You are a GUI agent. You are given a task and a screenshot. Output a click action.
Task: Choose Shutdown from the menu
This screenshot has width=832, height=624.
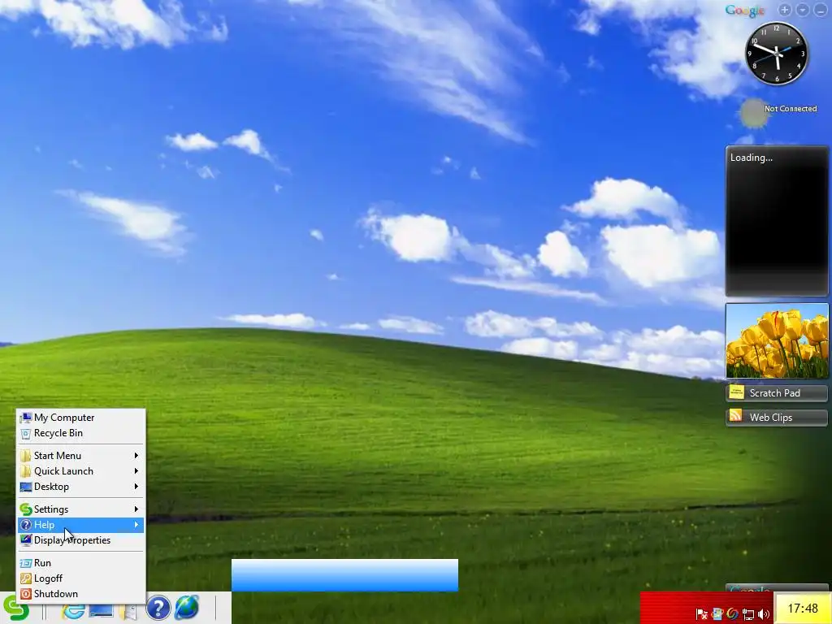click(x=80, y=594)
